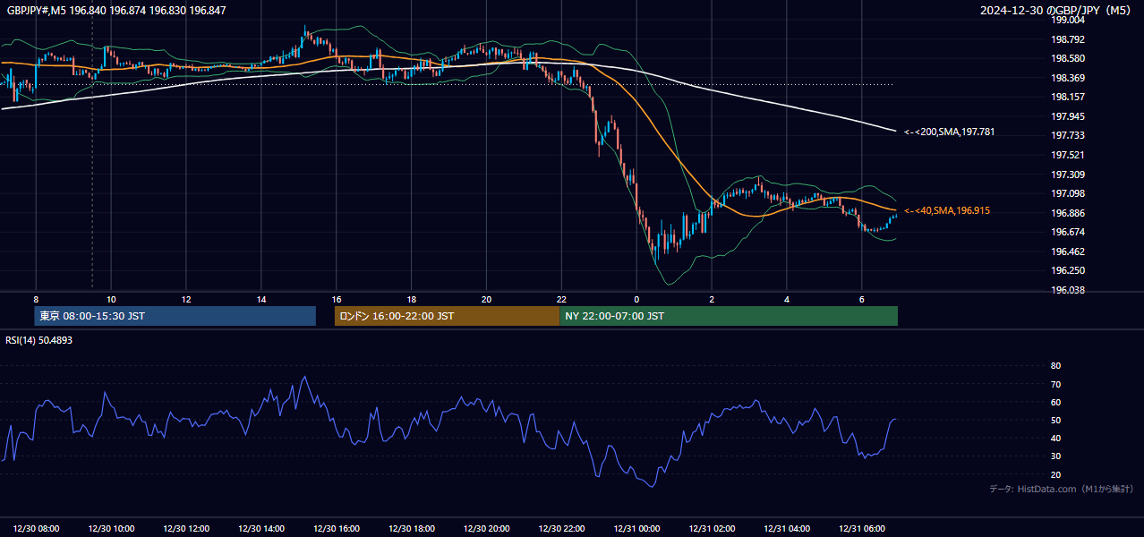Click price axis value 196.462
Viewport: 1144px width, 537px height.
click(x=1067, y=251)
